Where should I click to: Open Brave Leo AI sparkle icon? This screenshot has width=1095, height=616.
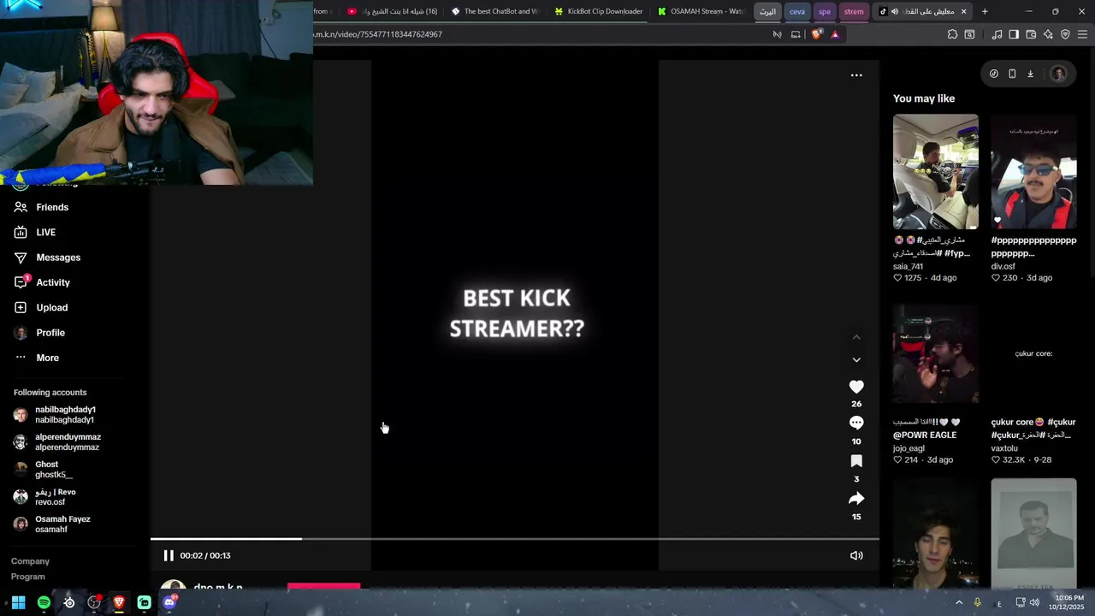pos(1048,34)
